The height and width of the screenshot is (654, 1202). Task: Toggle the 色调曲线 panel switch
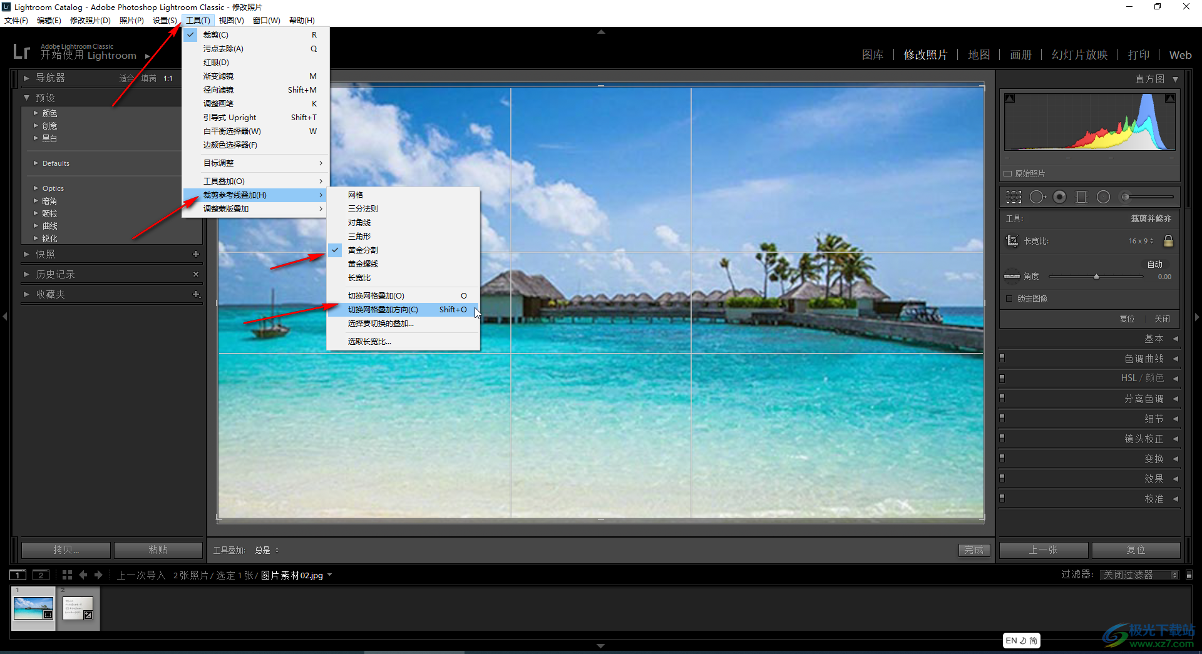[x=1002, y=359]
